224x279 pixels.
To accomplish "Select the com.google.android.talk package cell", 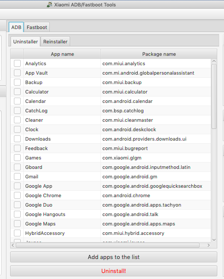I will (x=156, y=215).
